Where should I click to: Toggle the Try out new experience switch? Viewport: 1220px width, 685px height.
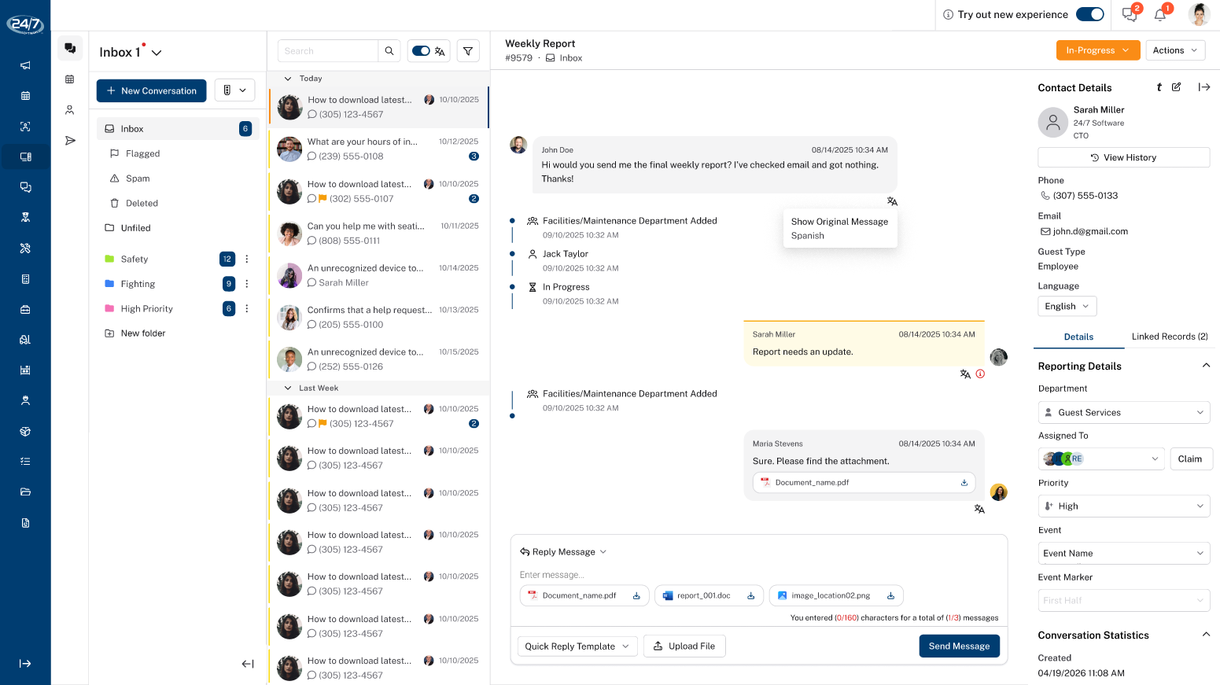coord(1089,14)
